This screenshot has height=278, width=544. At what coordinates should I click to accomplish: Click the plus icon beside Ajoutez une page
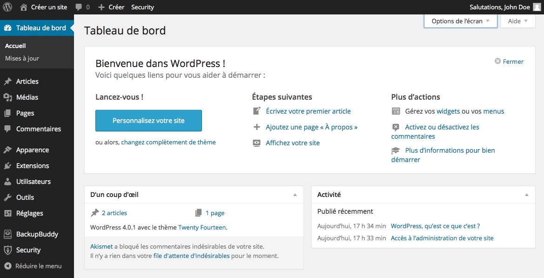coord(257,127)
